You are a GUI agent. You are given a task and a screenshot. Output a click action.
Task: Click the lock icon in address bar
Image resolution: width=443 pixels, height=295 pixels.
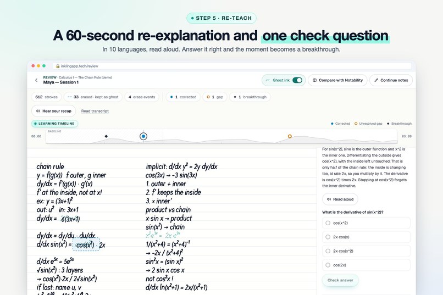tap(58, 66)
